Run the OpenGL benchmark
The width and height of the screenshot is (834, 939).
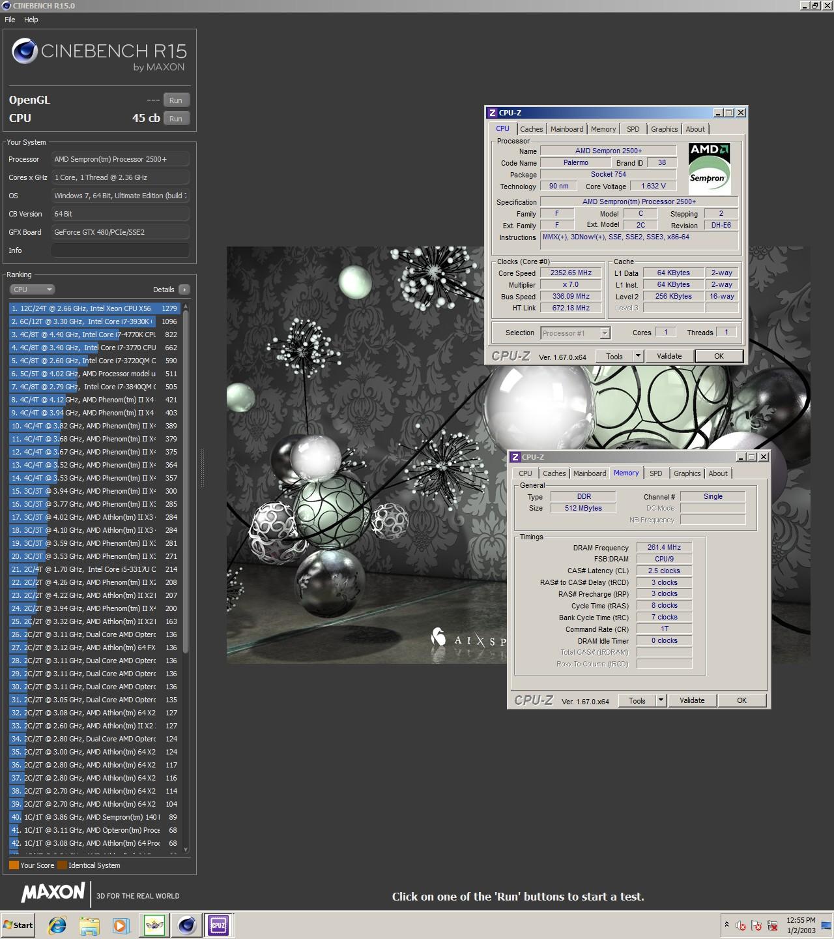176,100
